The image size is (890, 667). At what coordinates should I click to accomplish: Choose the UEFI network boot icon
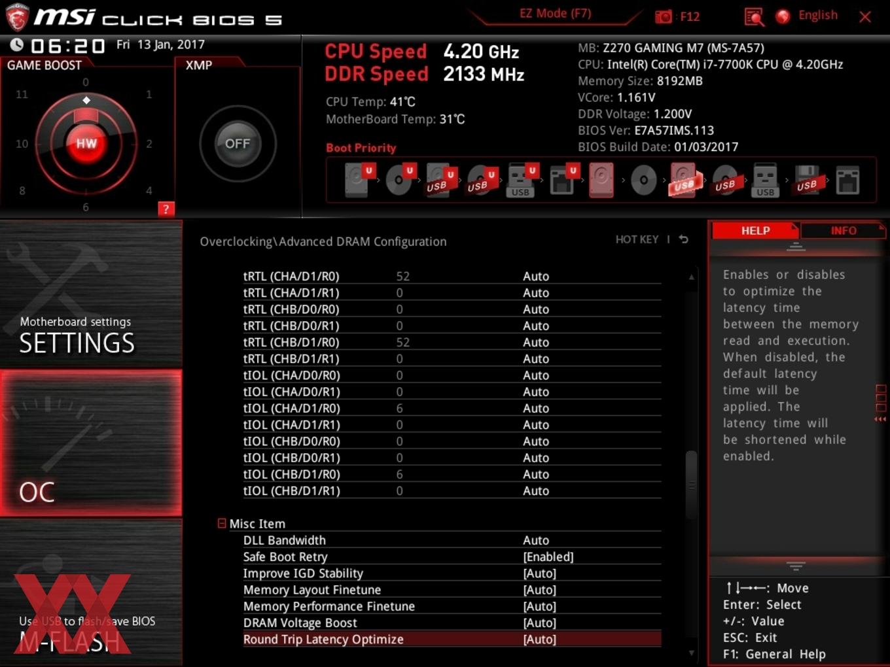coord(563,180)
